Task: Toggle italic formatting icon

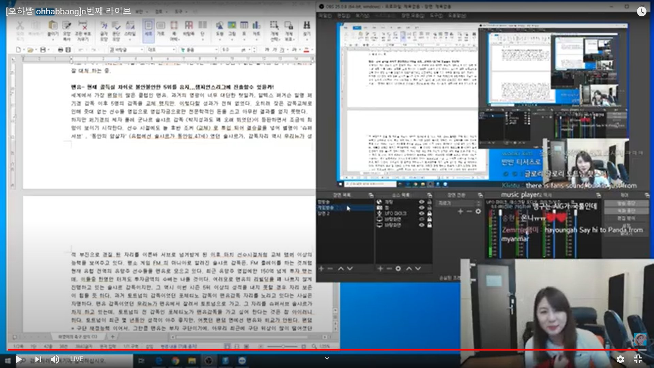Action: (x=275, y=50)
